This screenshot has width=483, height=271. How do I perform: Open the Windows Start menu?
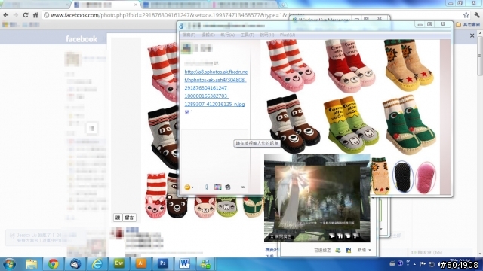pyautogui.click(x=9, y=264)
